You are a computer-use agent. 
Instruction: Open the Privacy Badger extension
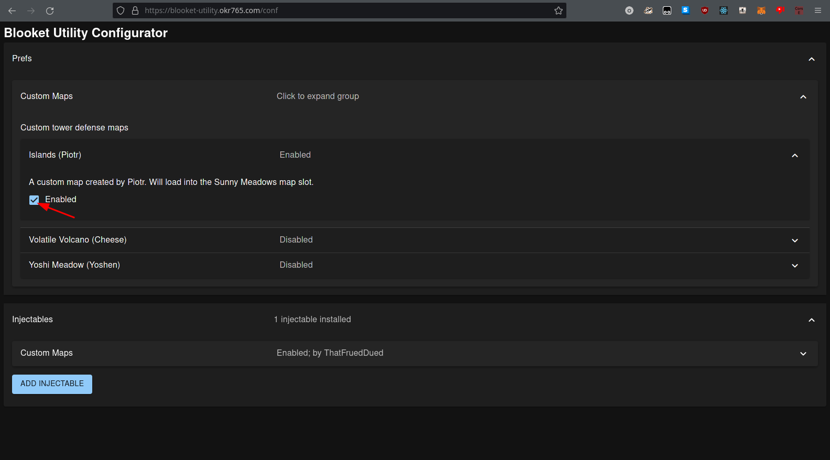pos(648,10)
